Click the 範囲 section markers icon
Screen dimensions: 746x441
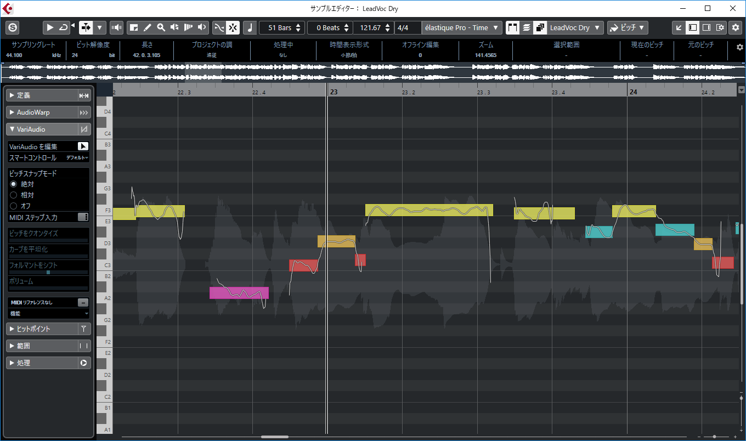(x=84, y=346)
